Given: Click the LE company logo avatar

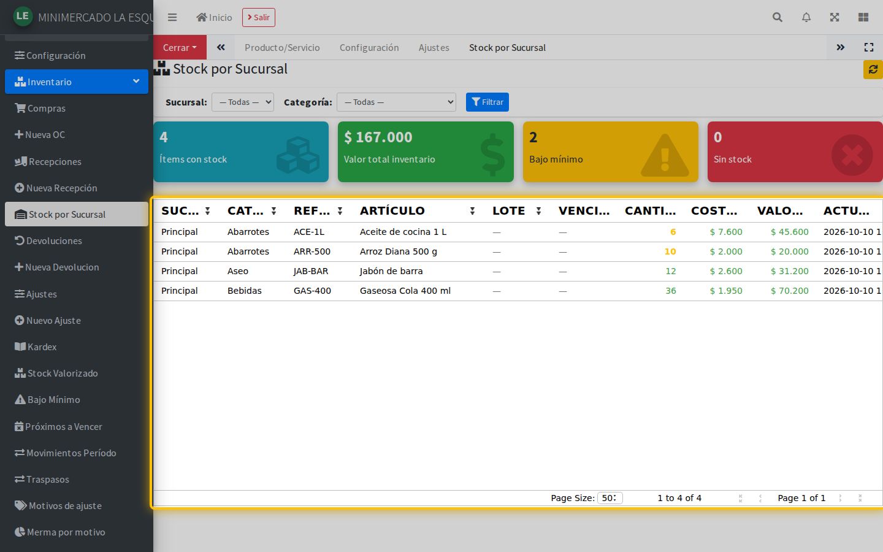Looking at the screenshot, I should coord(23,16).
